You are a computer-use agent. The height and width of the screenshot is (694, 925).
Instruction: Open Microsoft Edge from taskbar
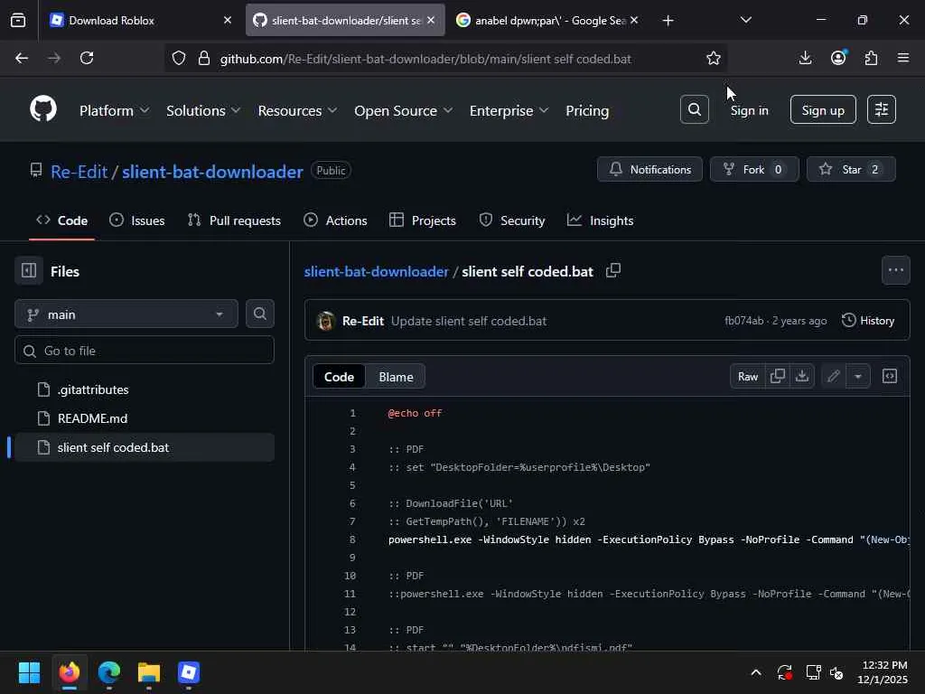point(109,672)
